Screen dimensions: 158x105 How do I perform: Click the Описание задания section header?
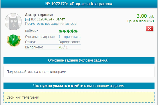coord(79,60)
